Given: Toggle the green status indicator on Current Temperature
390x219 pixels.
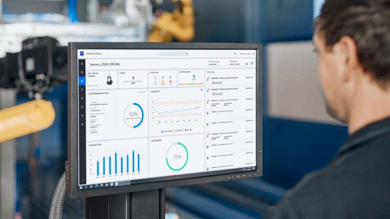Looking at the screenshot, I should (193, 76).
